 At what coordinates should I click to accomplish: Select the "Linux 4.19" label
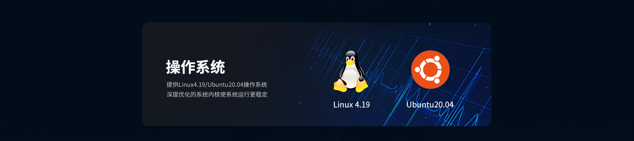click(351, 105)
